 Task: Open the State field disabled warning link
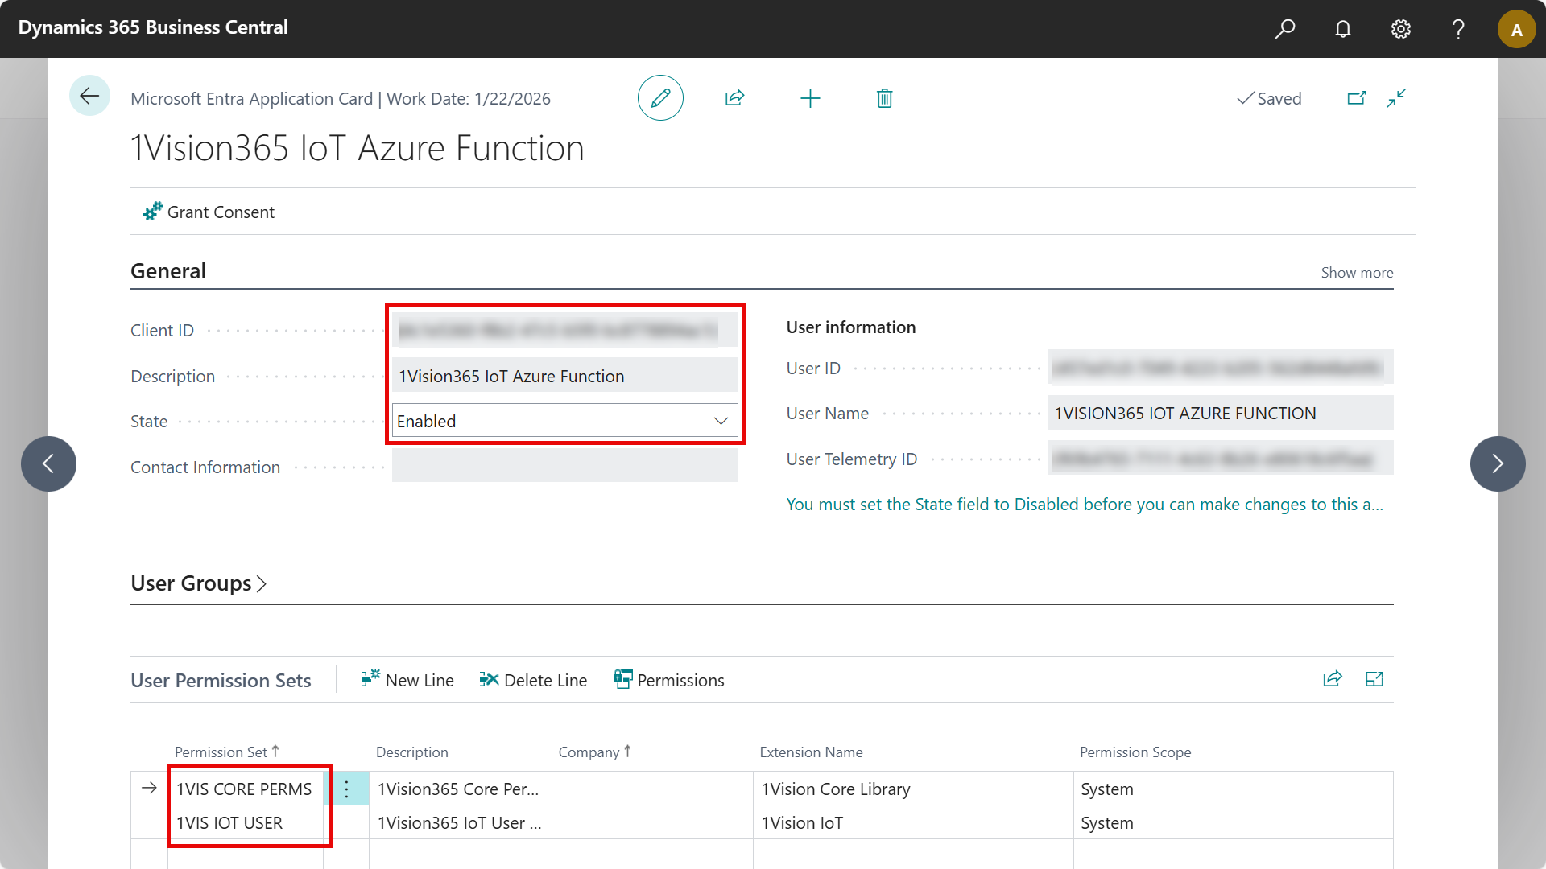(1085, 504)
